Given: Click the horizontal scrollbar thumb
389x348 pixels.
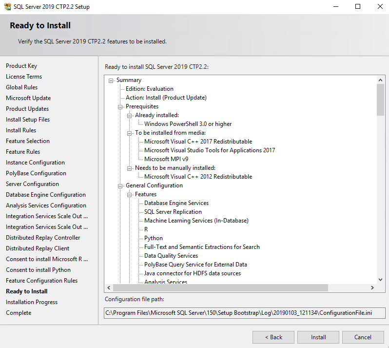Looking at the screenshot, I should (220, 287).
